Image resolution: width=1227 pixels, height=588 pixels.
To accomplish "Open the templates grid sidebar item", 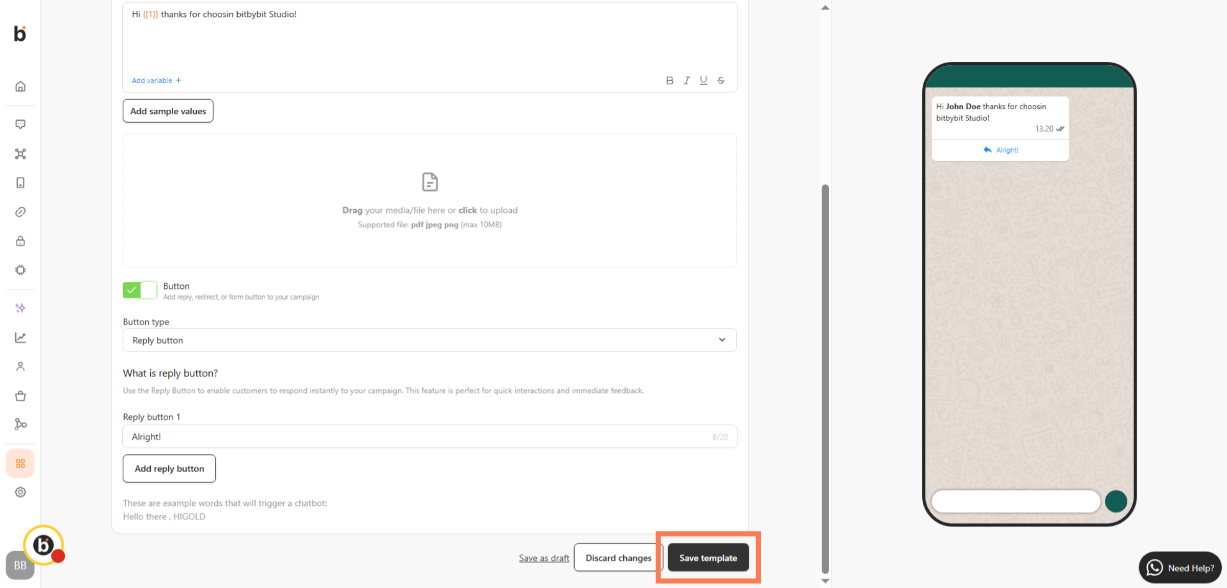I will coord(20,463).
